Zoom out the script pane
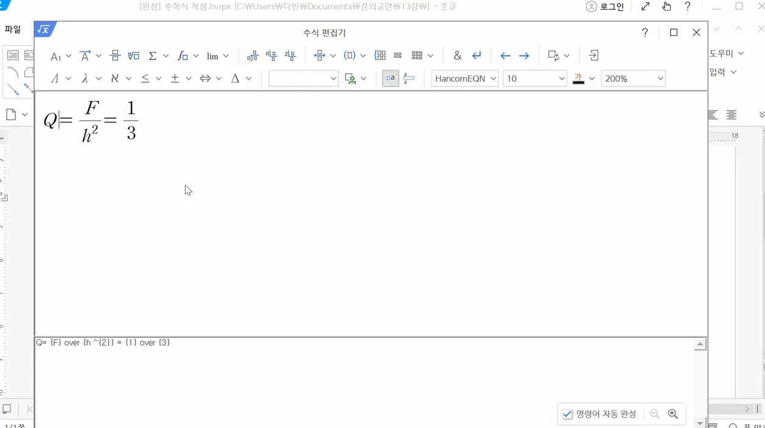The height and width of the screenshot is (428, 765). pos(655,414)
